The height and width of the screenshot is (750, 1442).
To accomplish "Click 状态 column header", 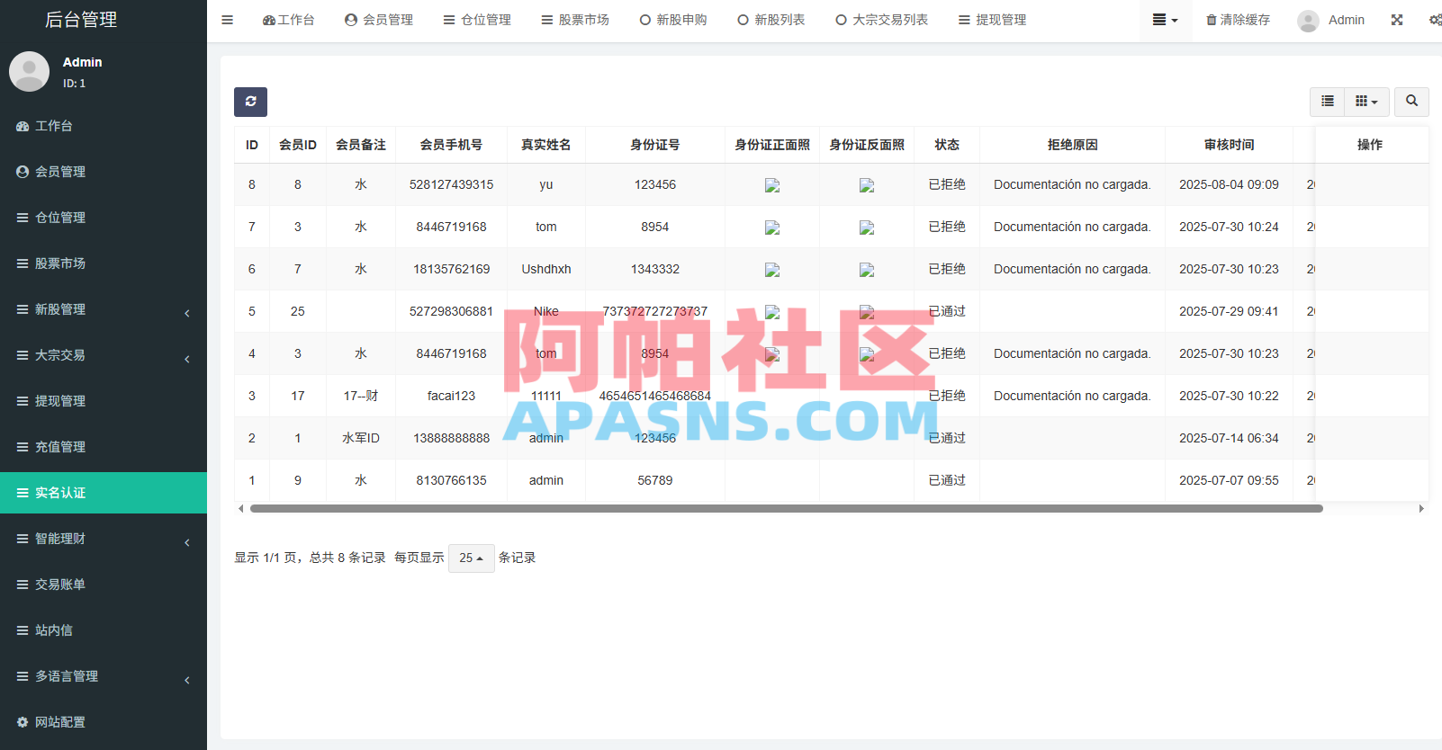I will [947, 145].
